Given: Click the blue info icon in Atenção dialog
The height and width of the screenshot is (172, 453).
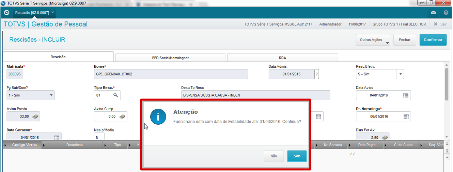Looking at the screenshot, I should click(158, 117).
